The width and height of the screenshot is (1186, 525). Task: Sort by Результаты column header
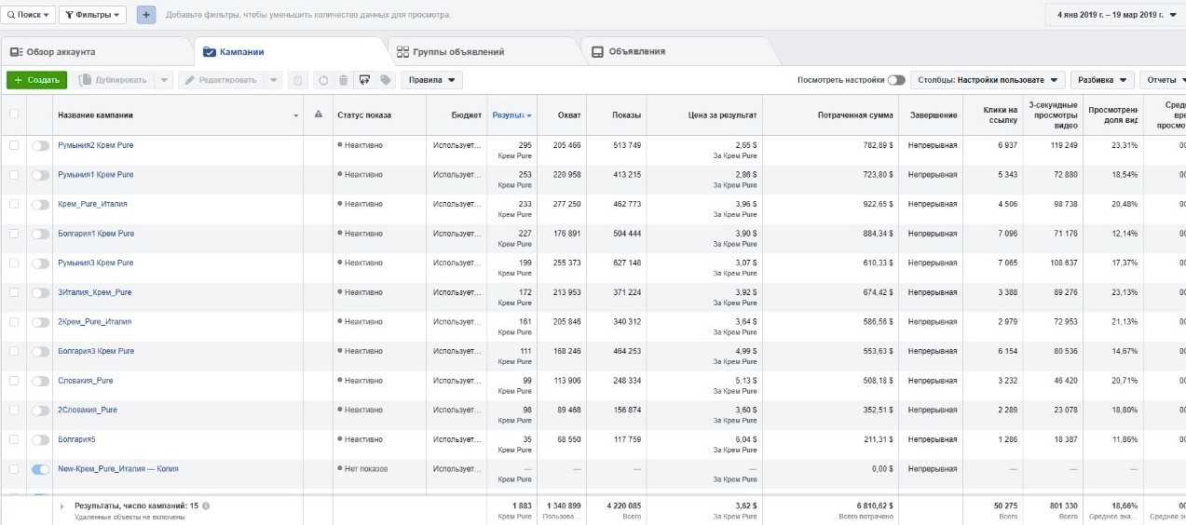(x=511, y=114)
